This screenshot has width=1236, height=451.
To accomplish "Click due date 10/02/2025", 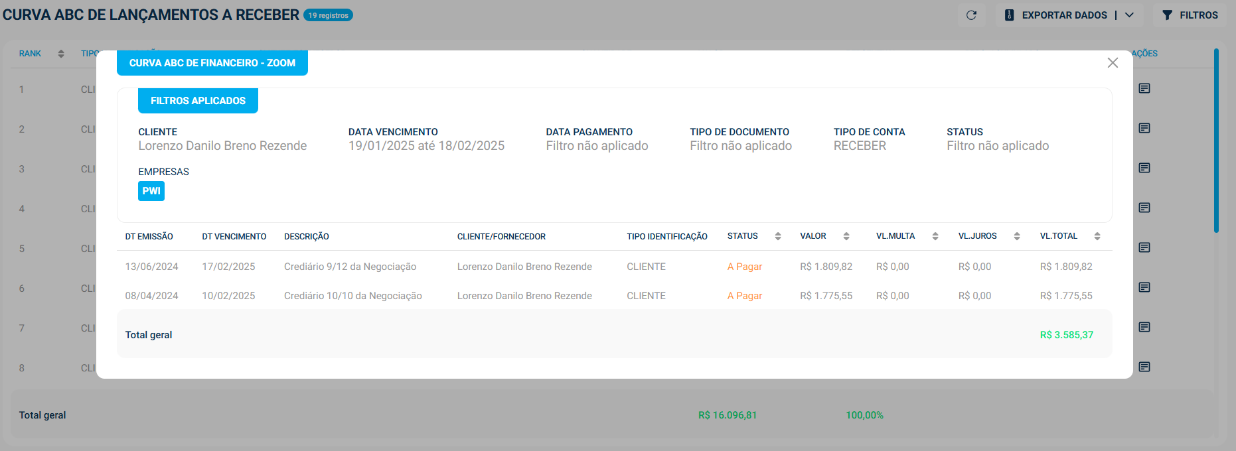I will tap(228, 296).
